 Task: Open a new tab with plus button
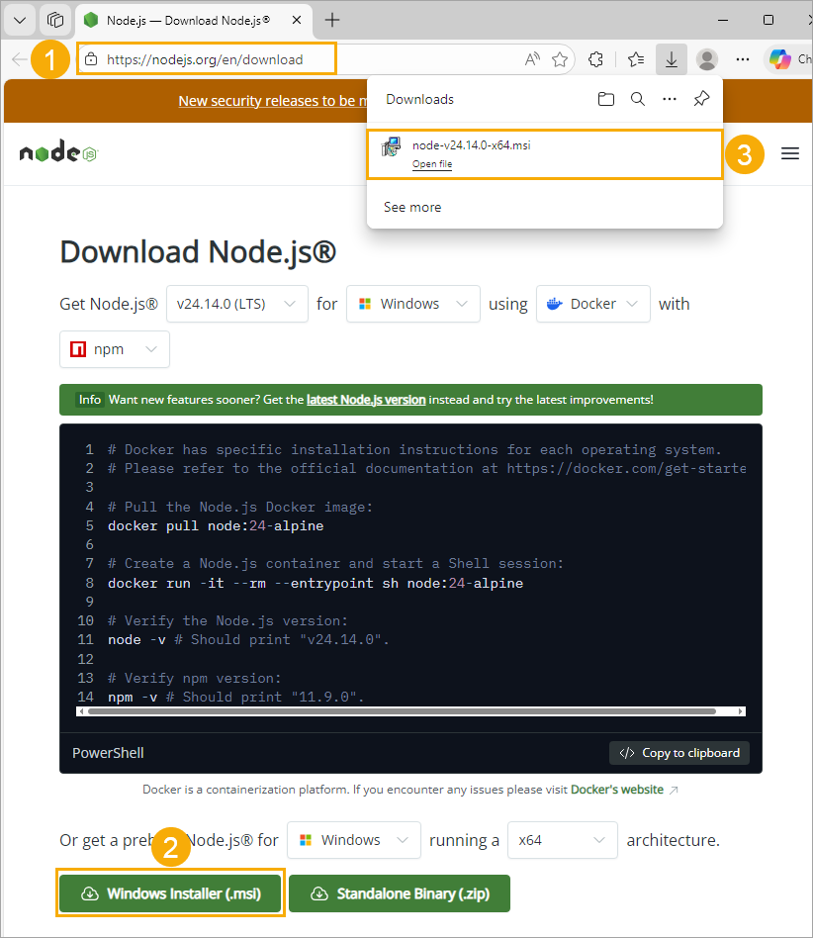[331, 21]
